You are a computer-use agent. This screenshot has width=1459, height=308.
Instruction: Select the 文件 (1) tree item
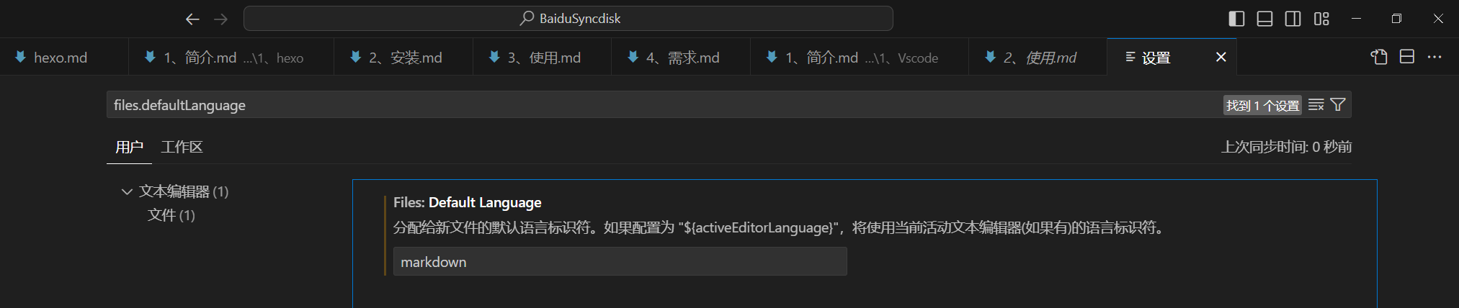tap(171, 215)
